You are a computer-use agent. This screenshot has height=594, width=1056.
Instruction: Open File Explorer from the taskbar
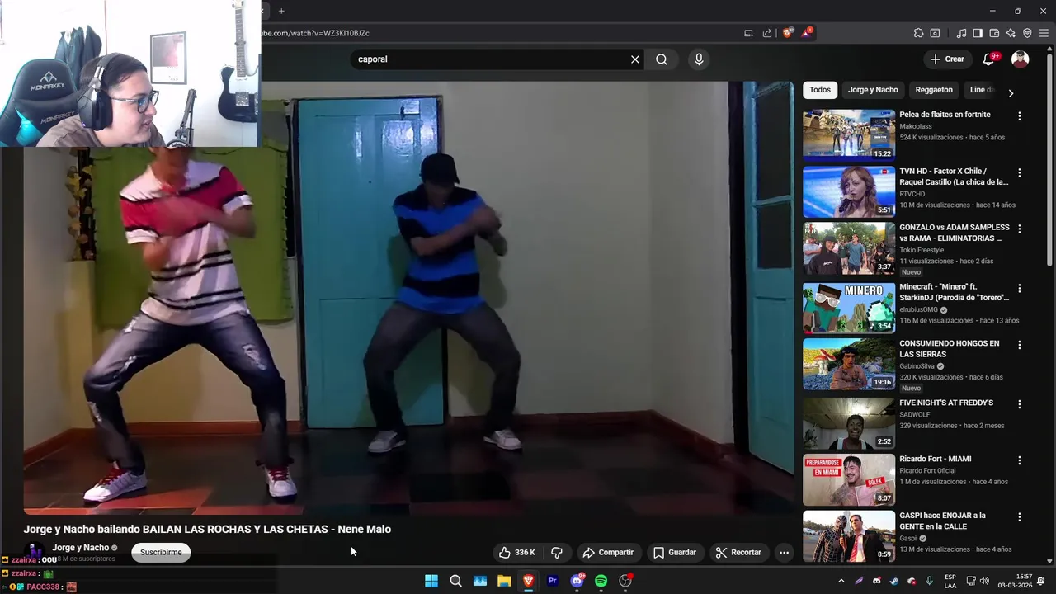tap(504, 581)
